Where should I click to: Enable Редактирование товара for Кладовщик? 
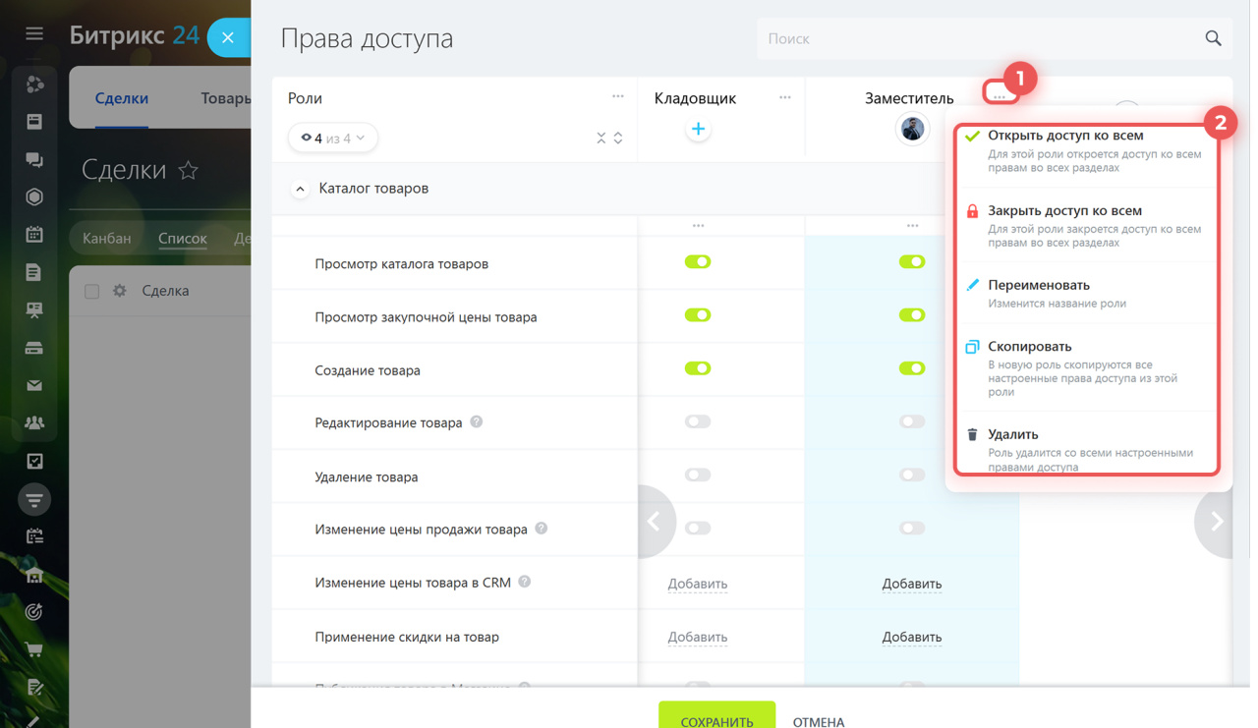(698, 421)
